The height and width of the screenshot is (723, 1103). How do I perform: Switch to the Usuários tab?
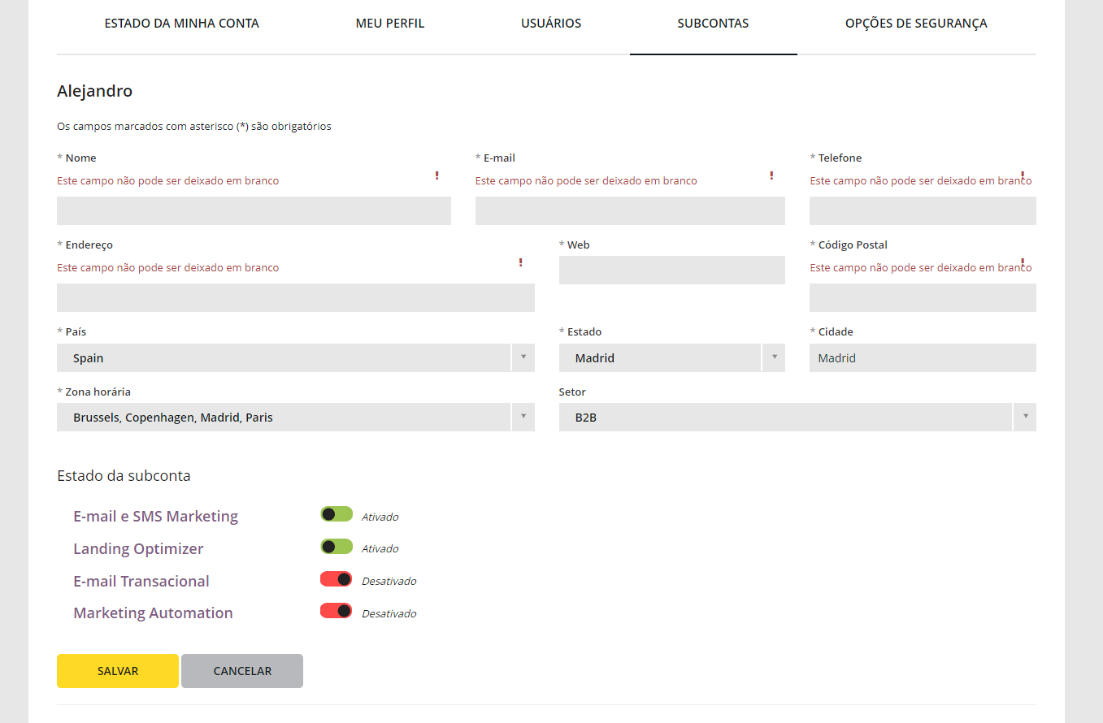tap(551, 24)
